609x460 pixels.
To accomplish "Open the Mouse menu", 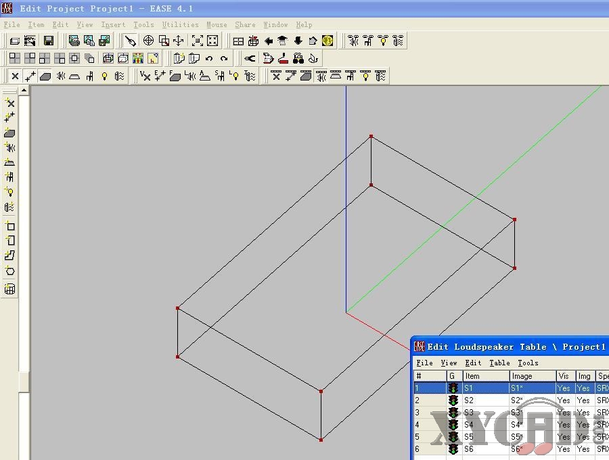I will [x=217, y=24].
